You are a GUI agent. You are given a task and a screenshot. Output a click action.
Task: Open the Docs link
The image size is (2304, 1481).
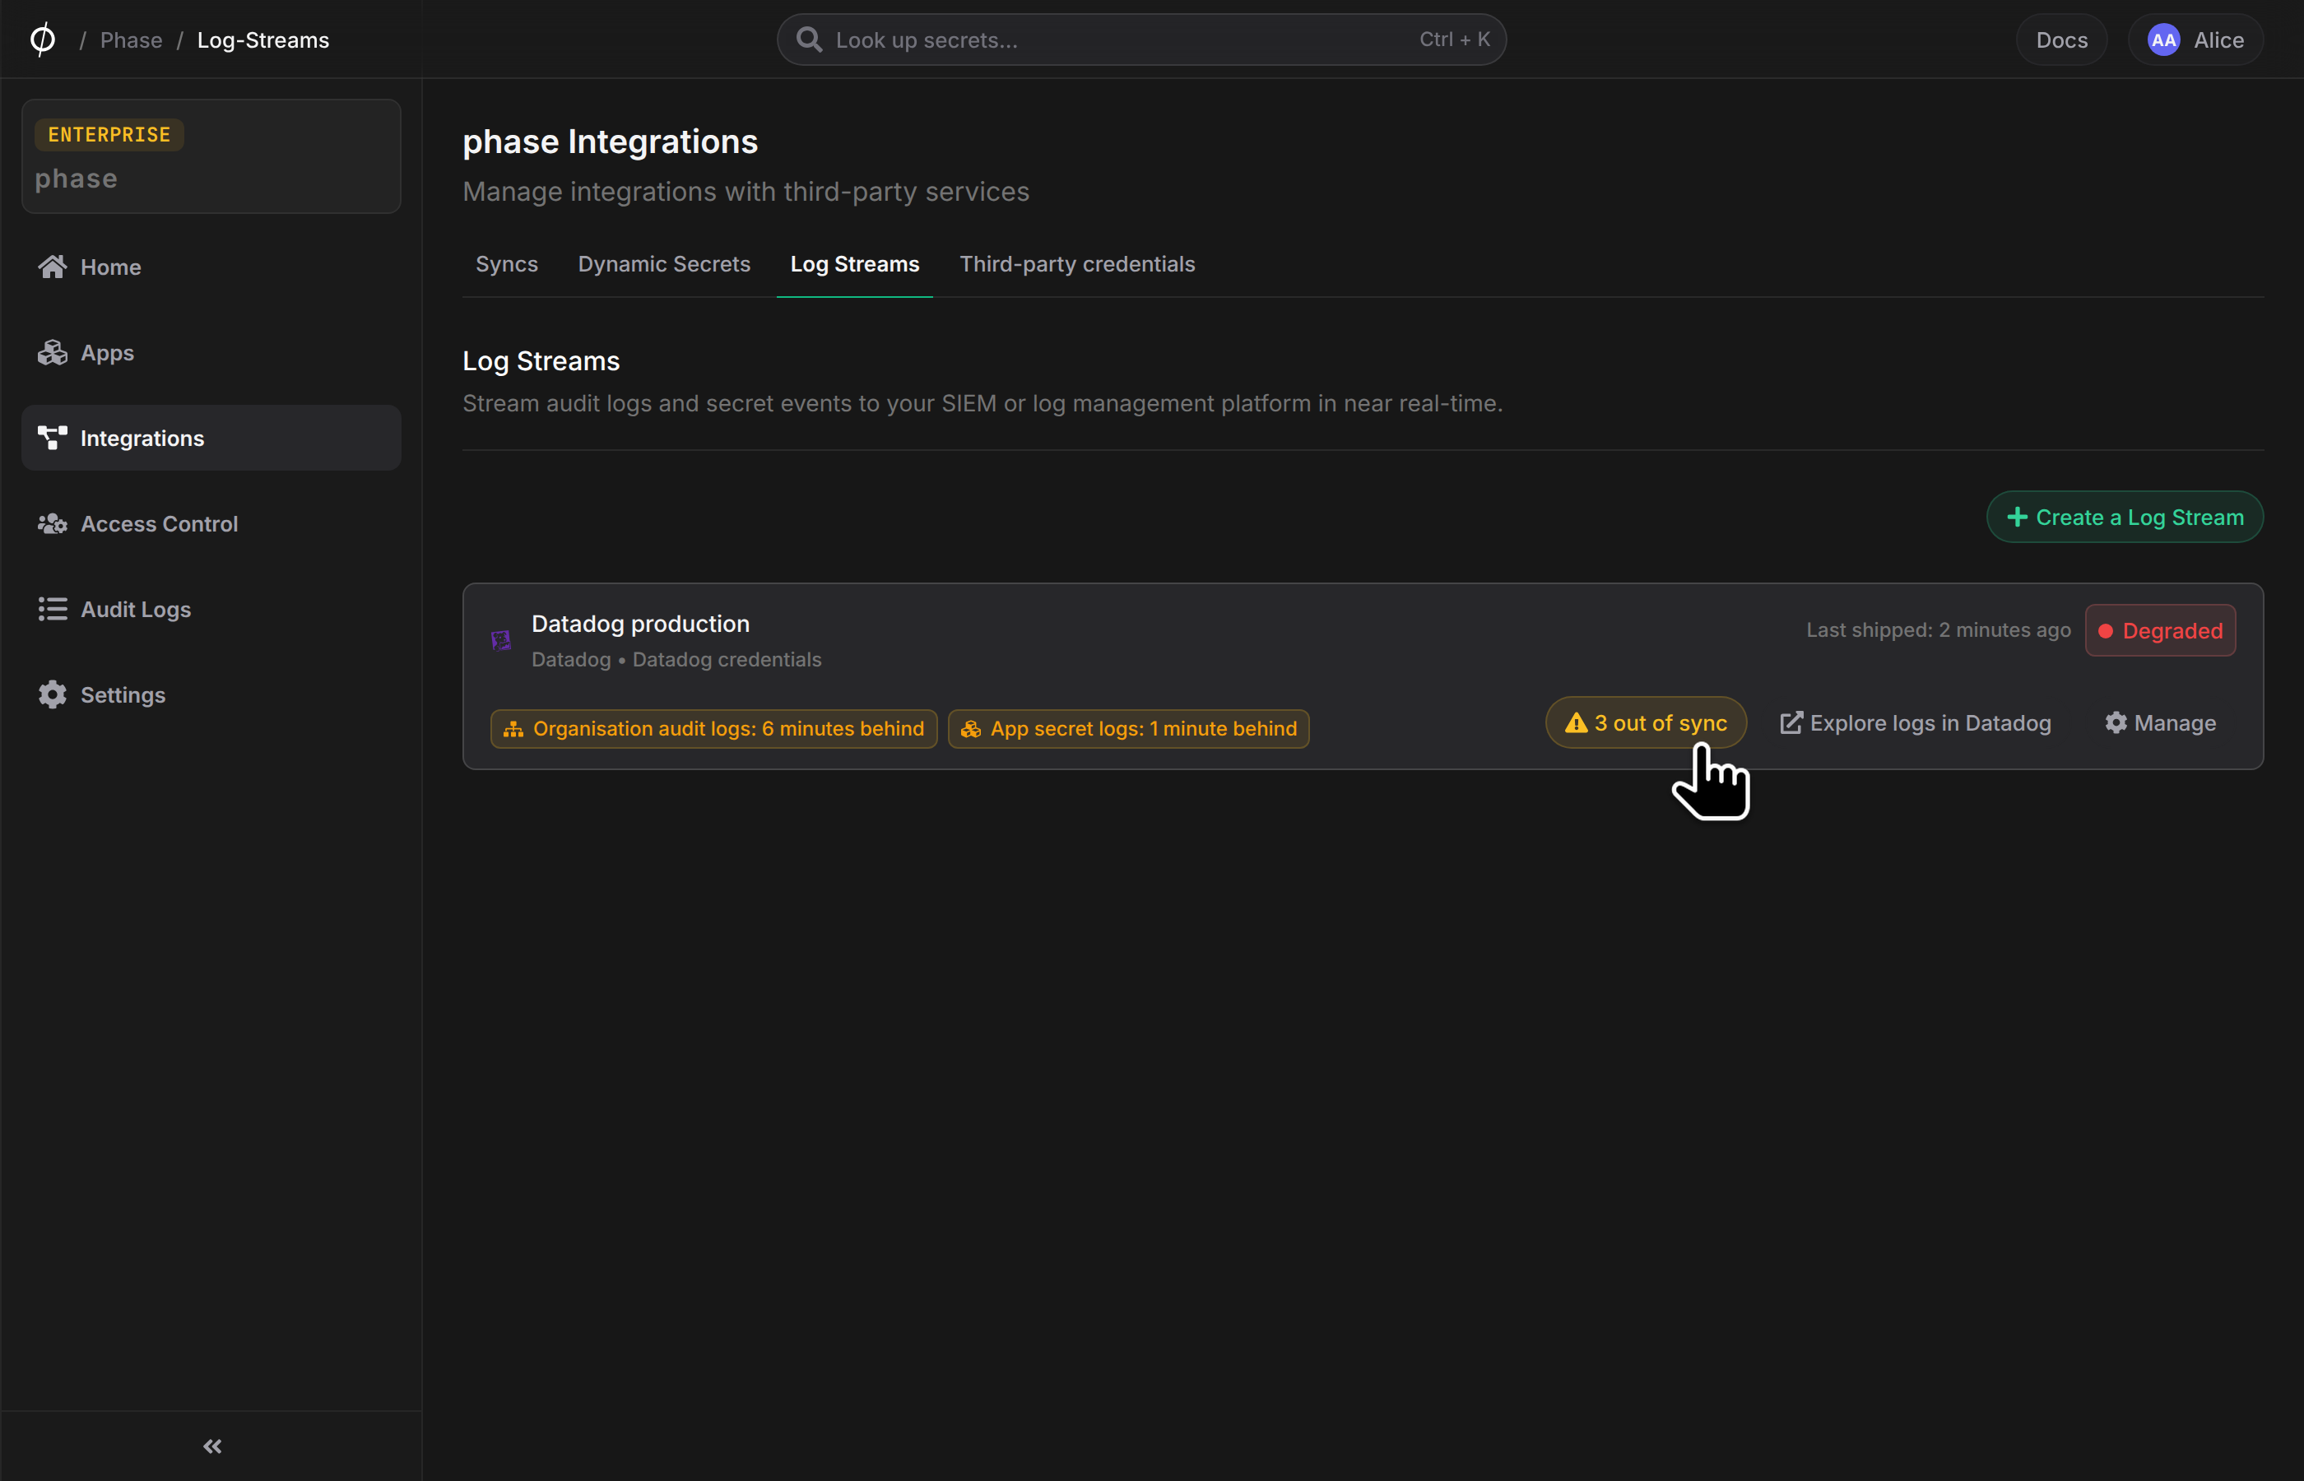pyautogui.click(x=2060, y=39)
